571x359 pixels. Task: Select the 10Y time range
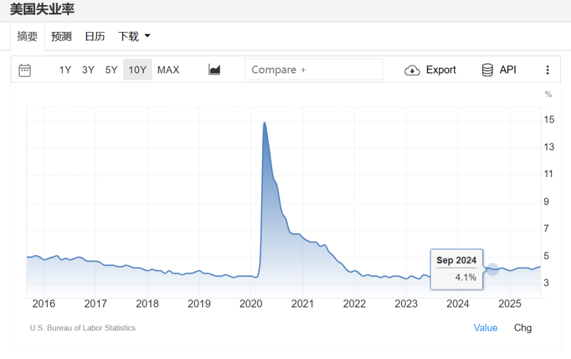pos(137,70)
